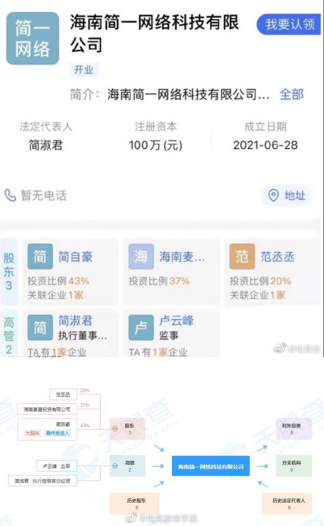Click the location pin 地址 icon
Viewport: 324px width, 526px height.
coord(273,196)
